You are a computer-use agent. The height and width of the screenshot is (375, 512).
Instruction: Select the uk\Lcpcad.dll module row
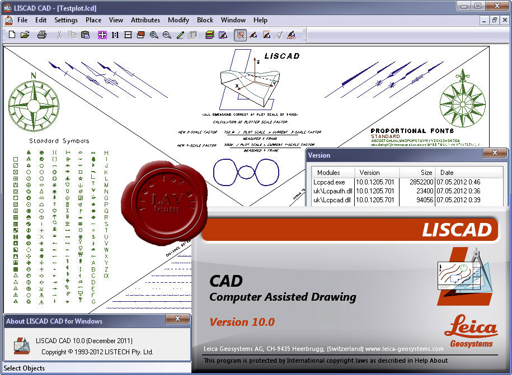(x=407, y=200)
